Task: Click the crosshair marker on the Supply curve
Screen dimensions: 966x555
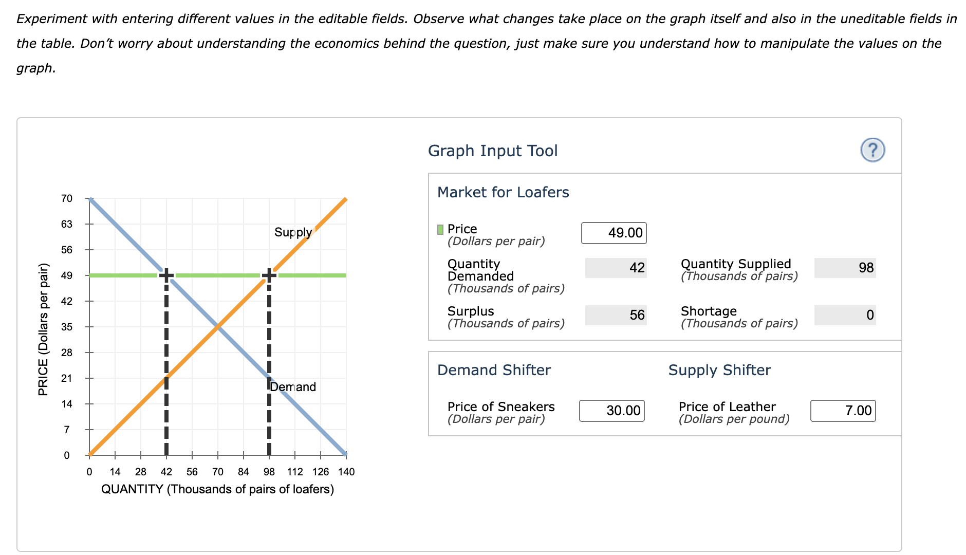Action: (270, 275)
